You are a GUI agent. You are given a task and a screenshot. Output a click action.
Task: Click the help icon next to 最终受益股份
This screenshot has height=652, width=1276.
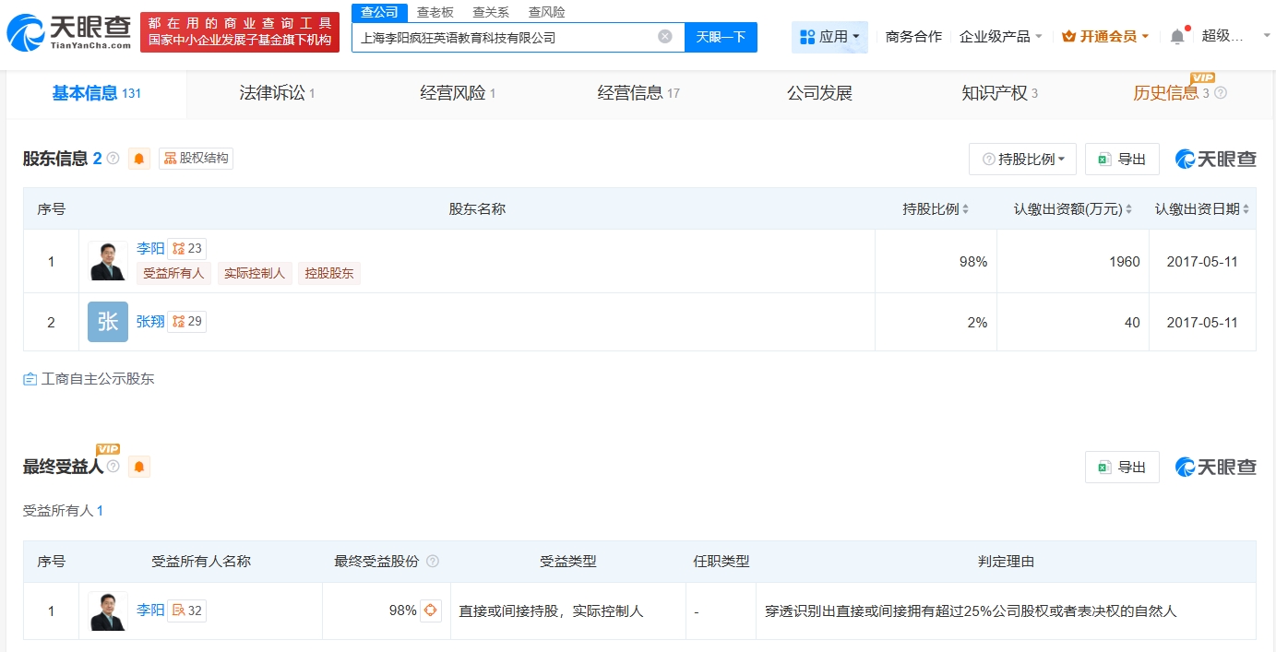pyautogui.click(x=433, y=562)
